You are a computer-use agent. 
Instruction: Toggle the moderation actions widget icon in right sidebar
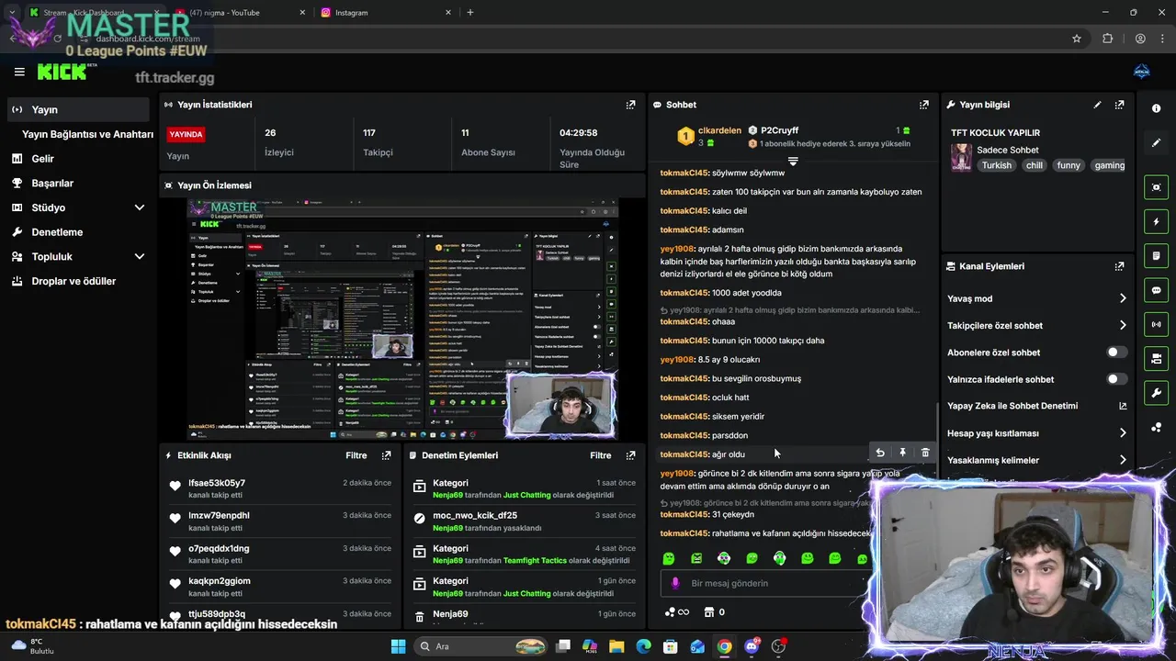click(1156, 358)
